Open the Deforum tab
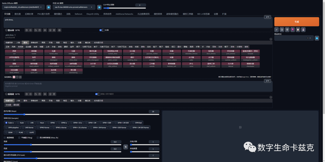 pyautogui.click(x=78, y=14)
